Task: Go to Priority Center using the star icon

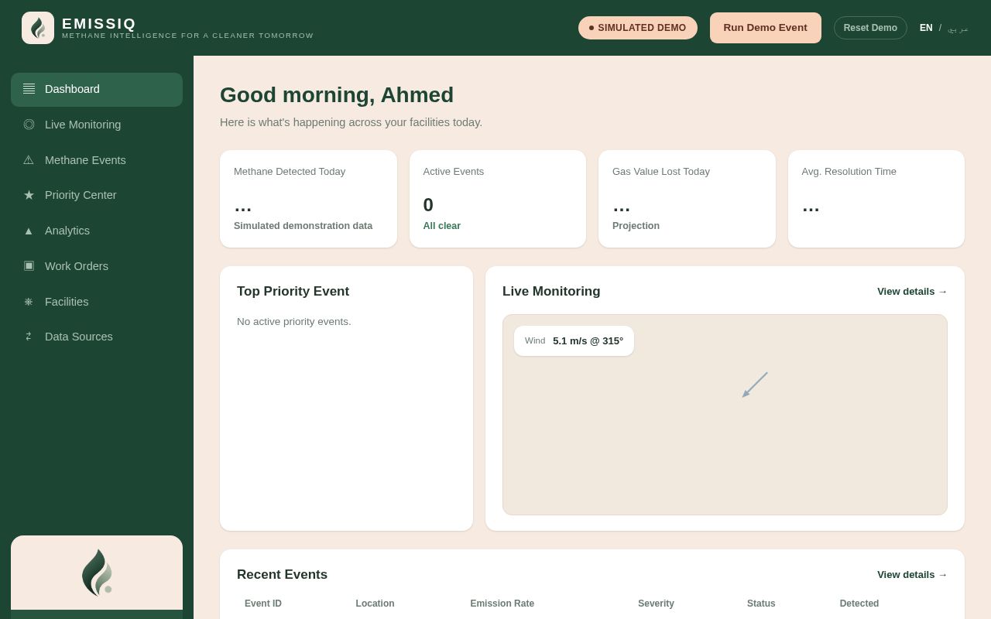Action: tap(29, 195)
